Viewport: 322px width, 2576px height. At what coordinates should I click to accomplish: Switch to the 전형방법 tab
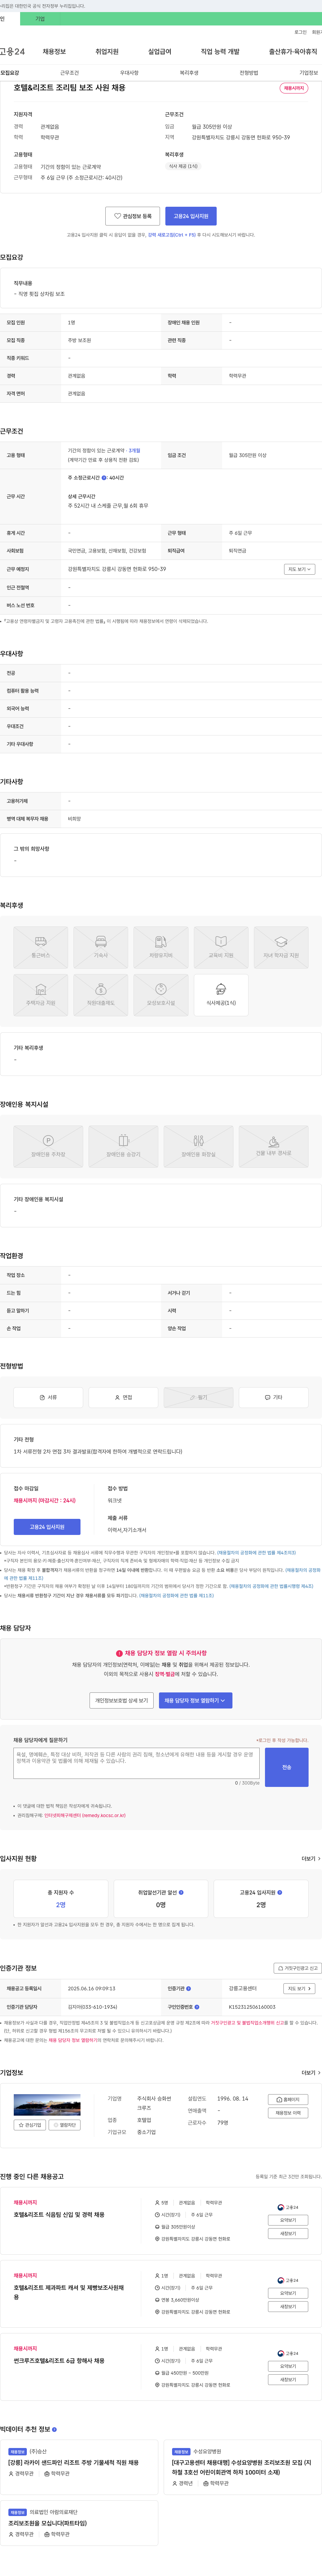249,73
